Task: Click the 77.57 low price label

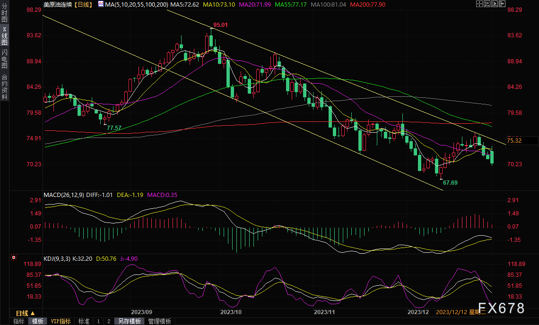Action: tap(114, 128)
